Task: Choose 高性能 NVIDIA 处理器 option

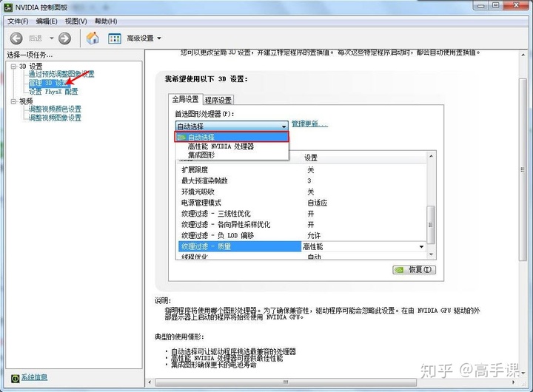Action: pyautogui.click(x=232, y=146)
